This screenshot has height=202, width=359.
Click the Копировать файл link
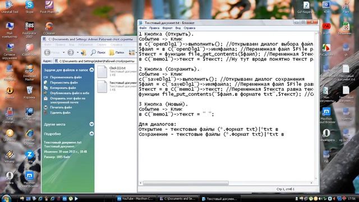pos(63,88)
